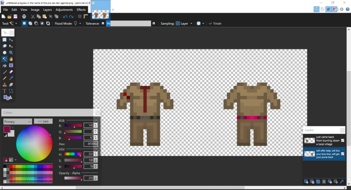This screenshot has width=351, height=190.
Task: Open the Primary color selector dropdown
Action: (18, 122)
